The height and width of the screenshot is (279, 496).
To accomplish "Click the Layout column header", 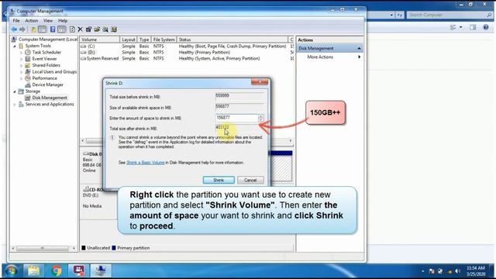I will click(x=129, y=40).
